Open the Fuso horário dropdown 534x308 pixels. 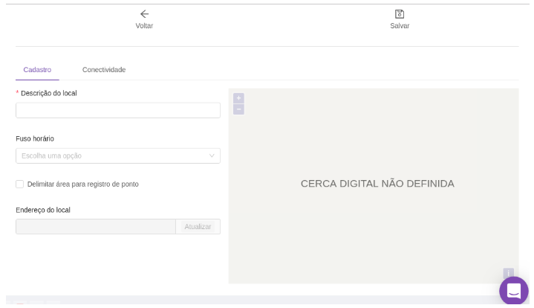point(117,156)
